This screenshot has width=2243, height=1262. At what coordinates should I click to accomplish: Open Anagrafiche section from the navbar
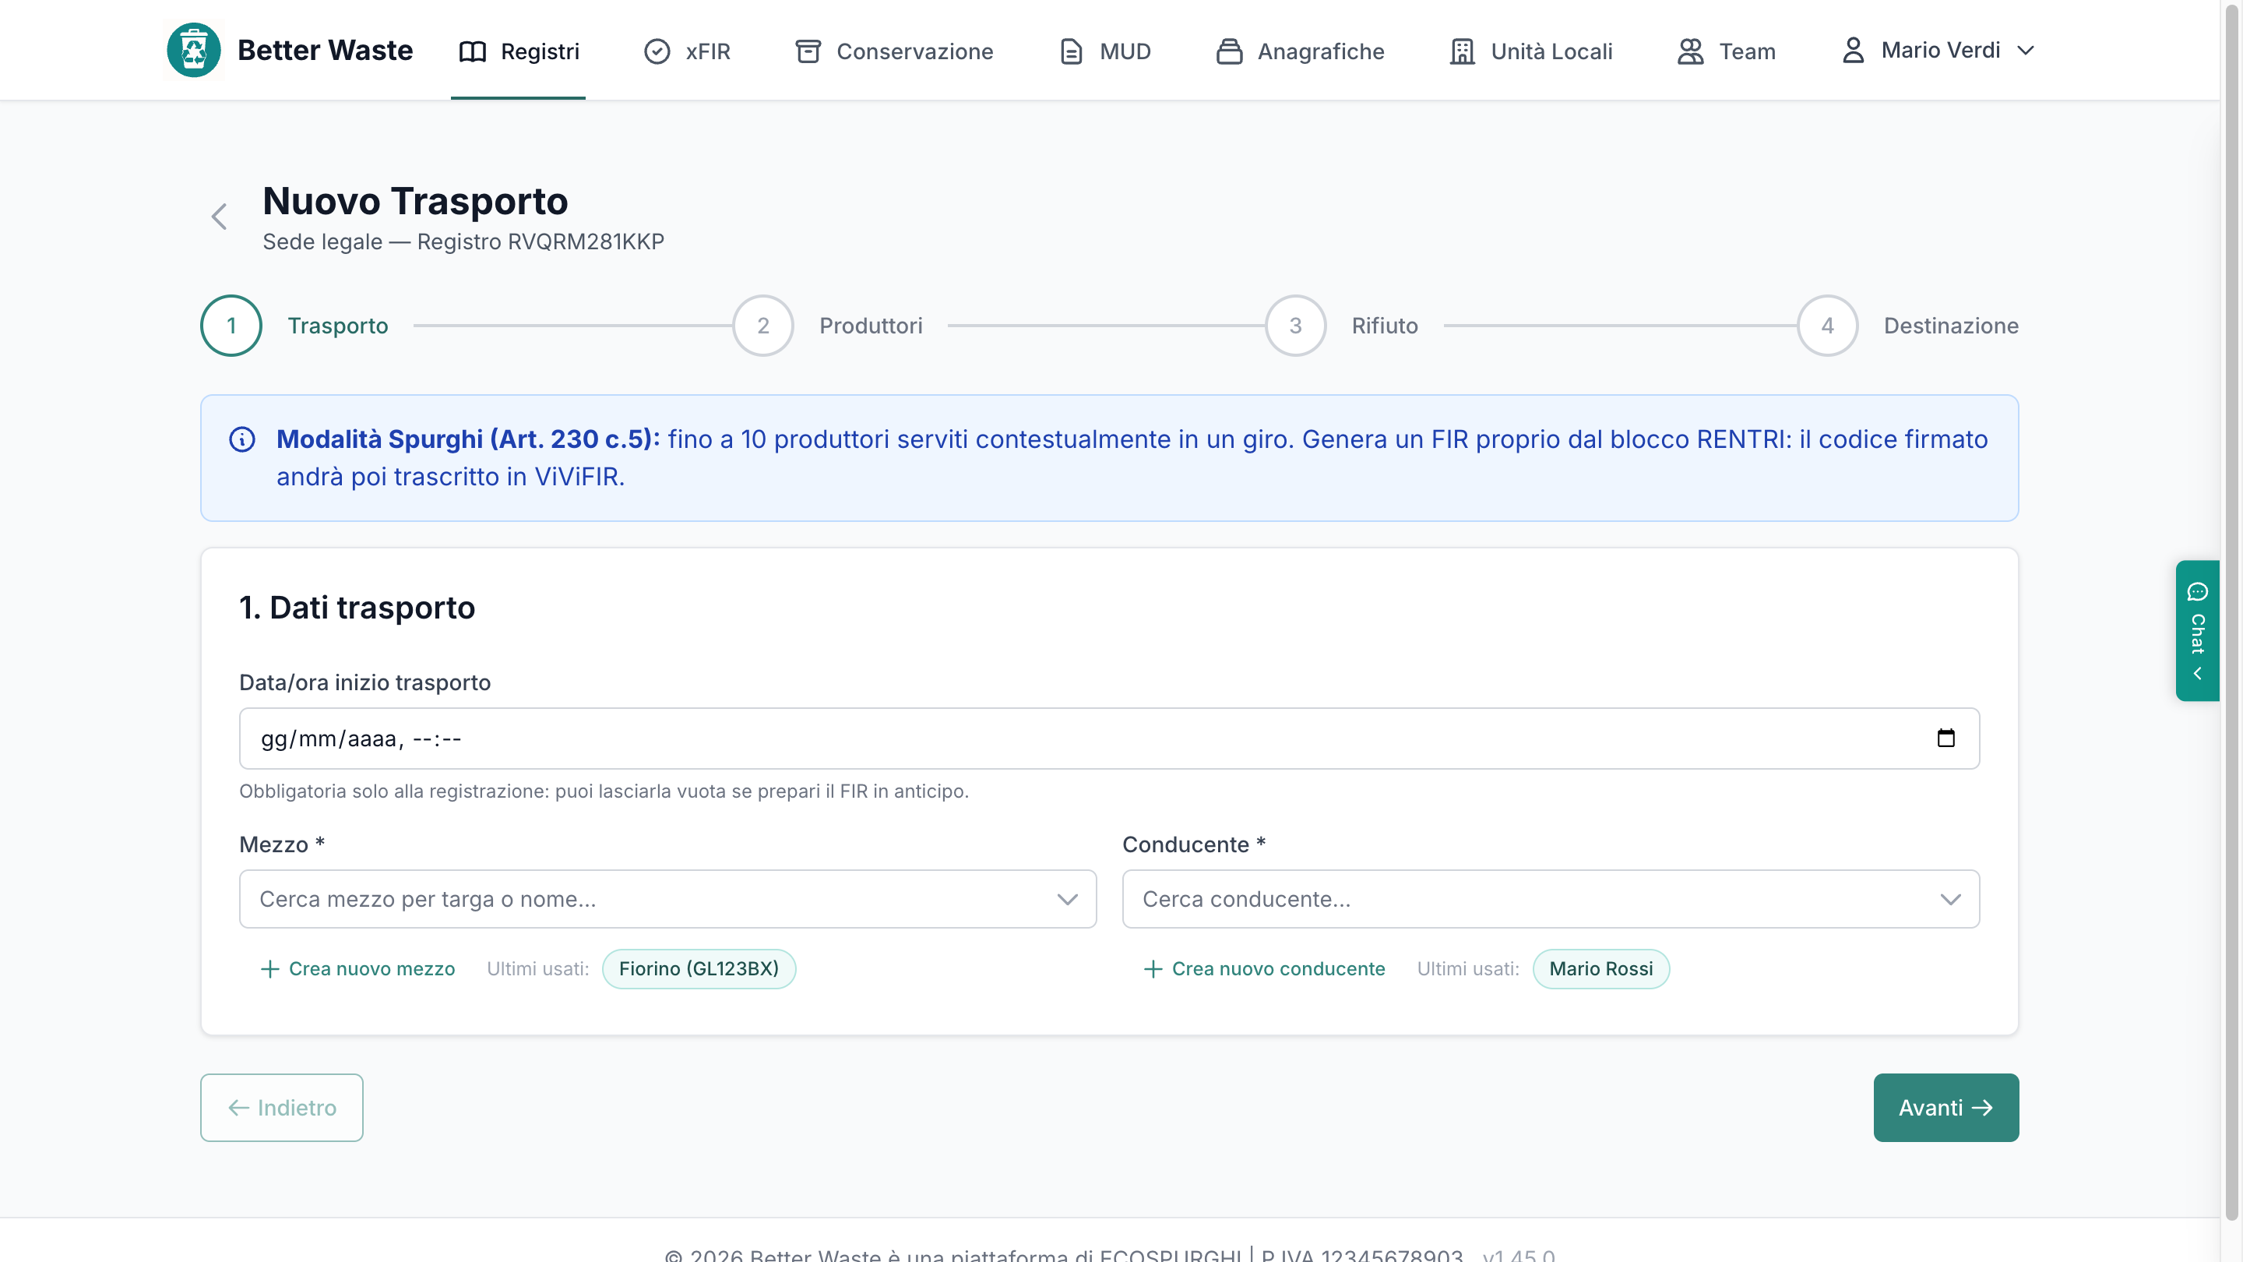(1300, 51)
